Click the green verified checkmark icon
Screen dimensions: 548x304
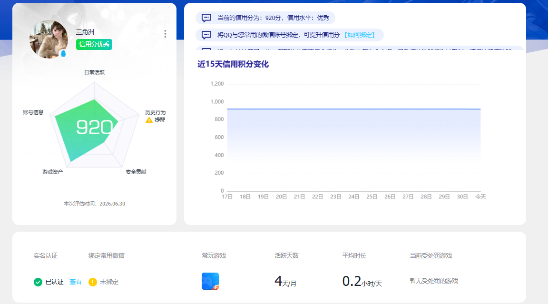pos(38,282)
